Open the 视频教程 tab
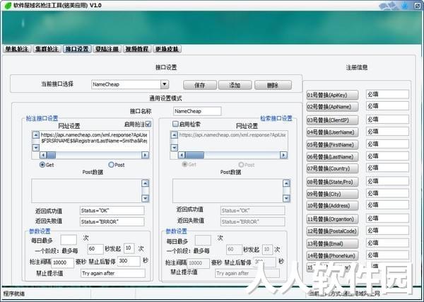This screenshot has width=424, height=302. [x=137, y=49]
